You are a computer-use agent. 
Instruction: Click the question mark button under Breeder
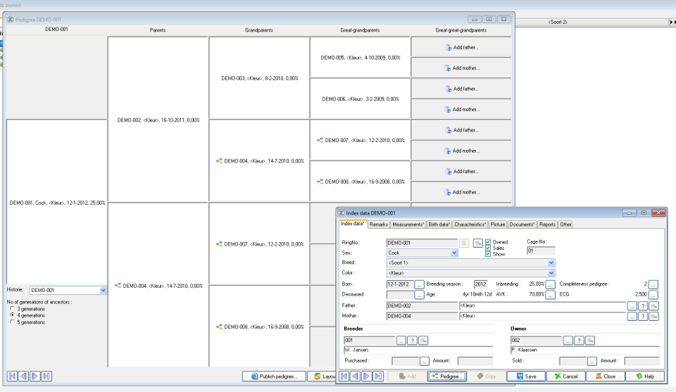tap(412, 341)
